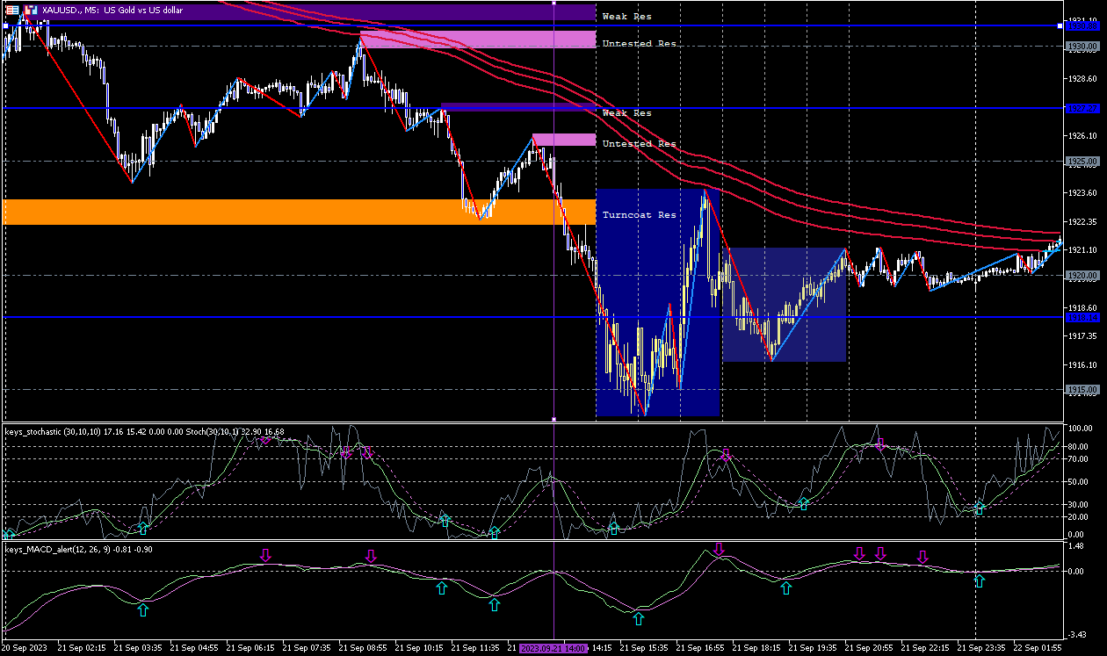This screenshot has width=1107, height=656.
Task: Click the '21 Sep 23:35' time label
Action: (981, 648)
